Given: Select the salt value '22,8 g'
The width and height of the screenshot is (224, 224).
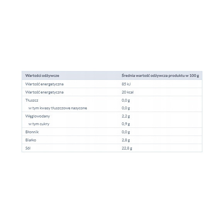Looking at the screenshot, I should tap(127, 148).
